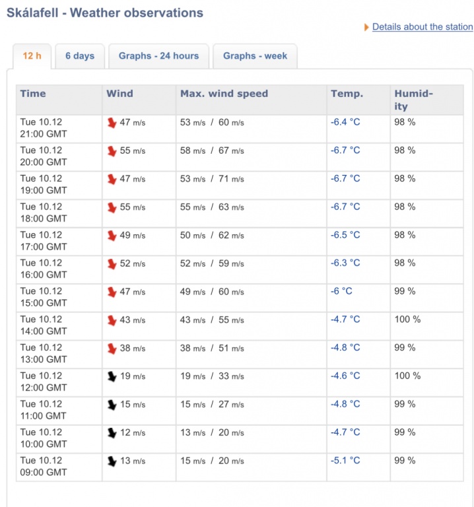
Task: Open Details about the station link
Action: tap(423, 27)
